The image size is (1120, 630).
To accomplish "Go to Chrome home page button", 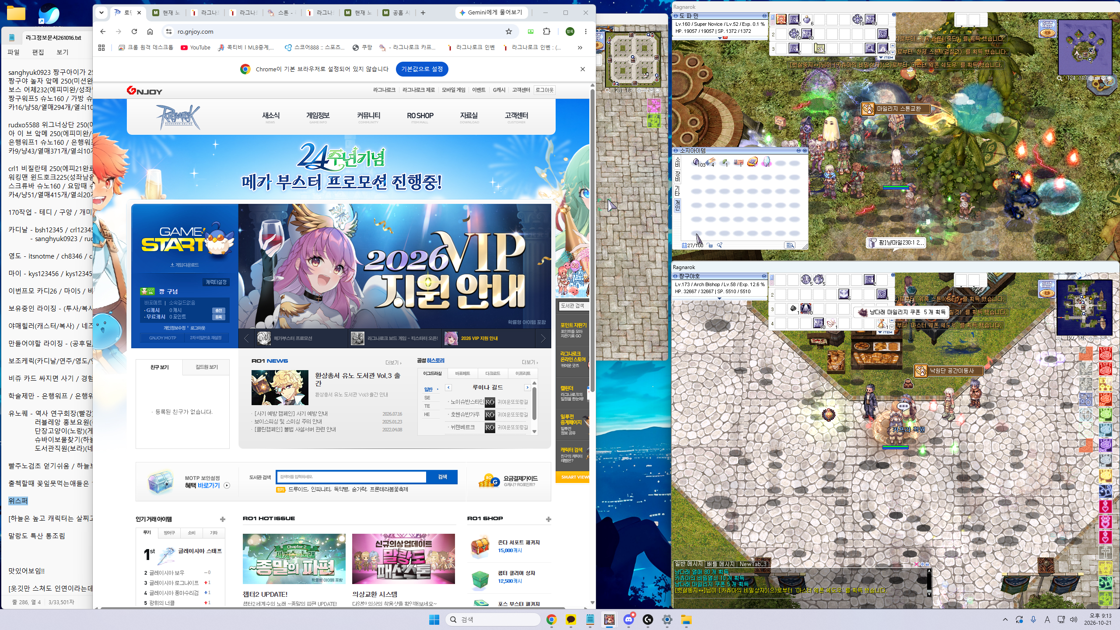I will coord(150,31).
